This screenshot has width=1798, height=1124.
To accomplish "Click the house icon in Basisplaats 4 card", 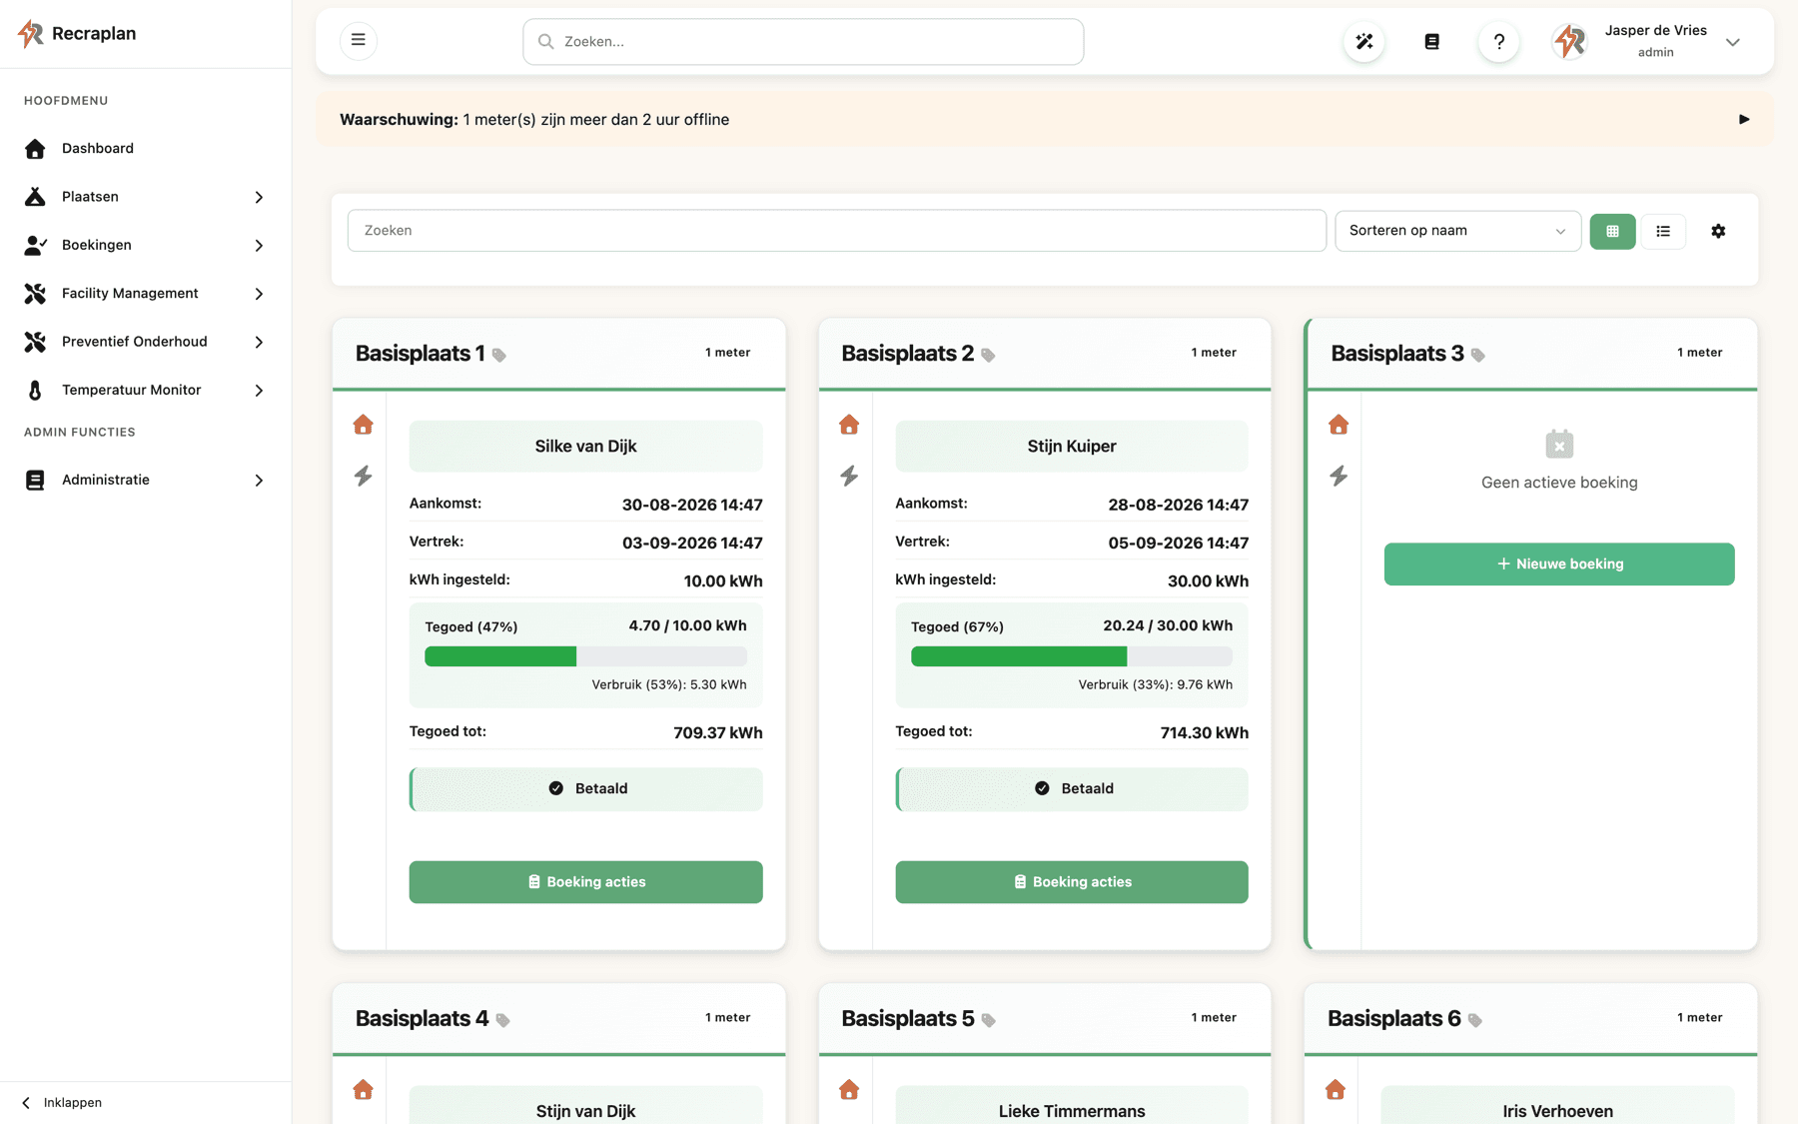I will pyautogui.click(x=364, y=1089).
